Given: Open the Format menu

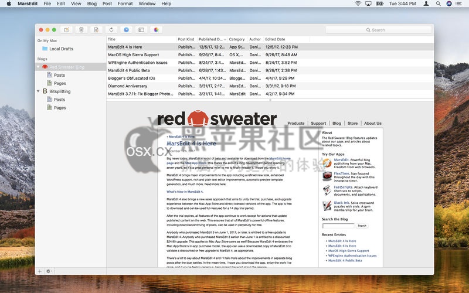Looking at the screenshot, I should click(125, 4).
